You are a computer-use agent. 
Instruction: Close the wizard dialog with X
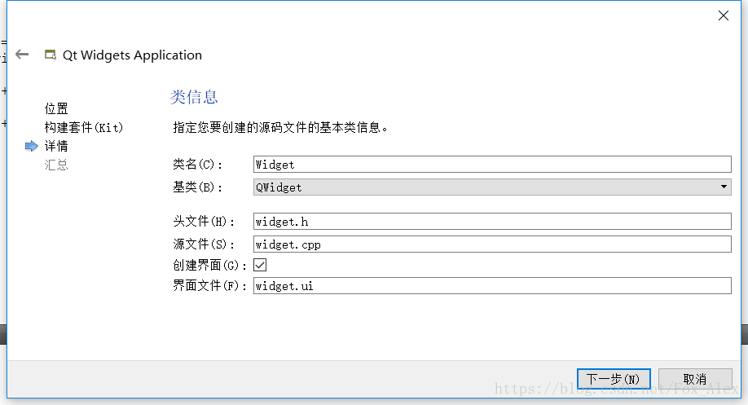724,15
